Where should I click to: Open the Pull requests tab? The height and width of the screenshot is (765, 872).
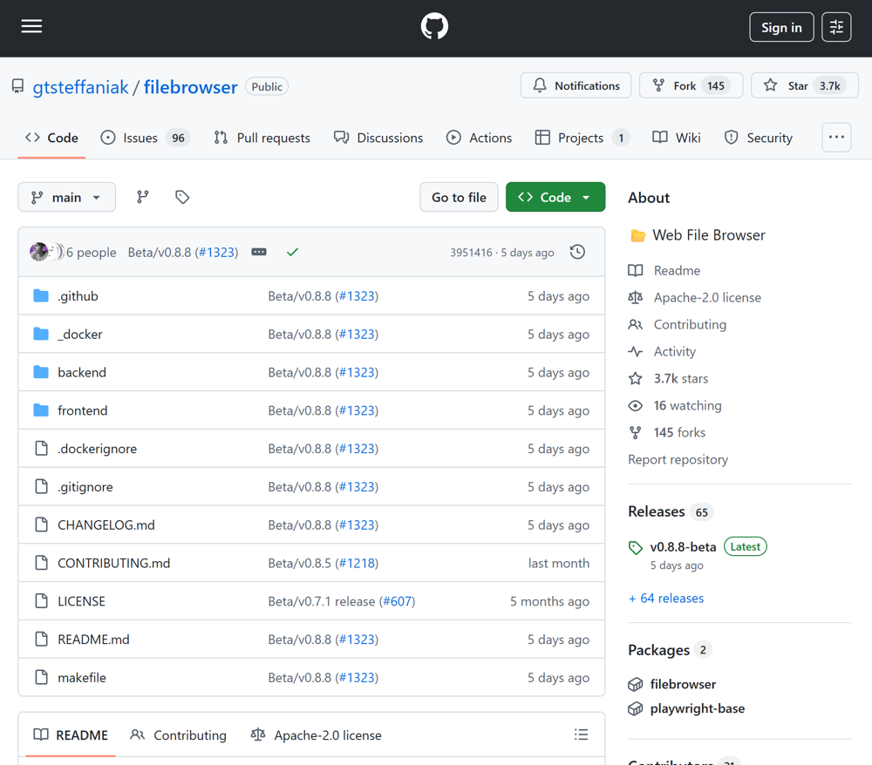[x=262, y=138]
